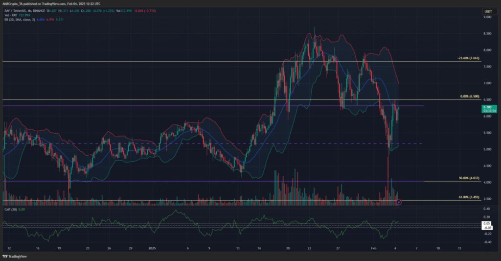501x261 pixels.
Task: Select the CMF (20) indicator label
Action: (10, 210)
